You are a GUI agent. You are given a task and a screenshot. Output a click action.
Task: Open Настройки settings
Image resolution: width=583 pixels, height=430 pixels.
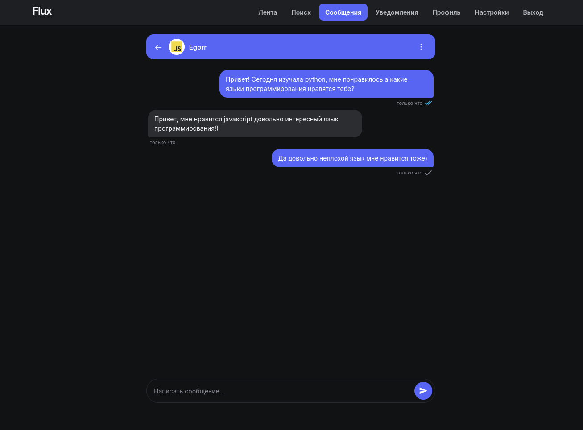[x=492, y=12]
